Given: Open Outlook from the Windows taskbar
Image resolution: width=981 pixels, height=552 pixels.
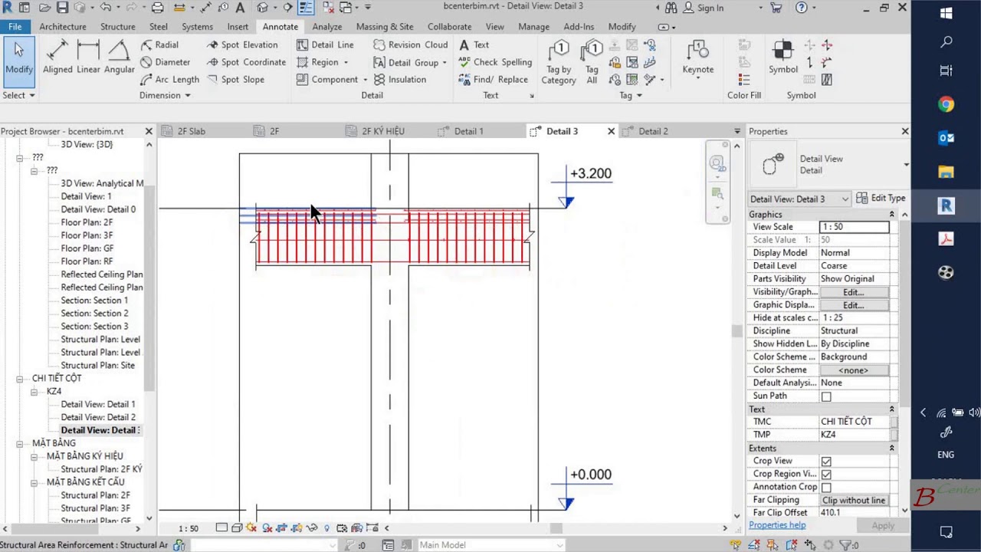Looking at the screenshot, I should [x=946, y=138].
